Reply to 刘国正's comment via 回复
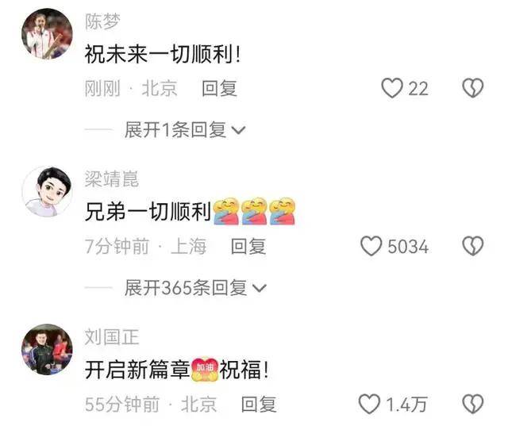 [x=259, y=405]
